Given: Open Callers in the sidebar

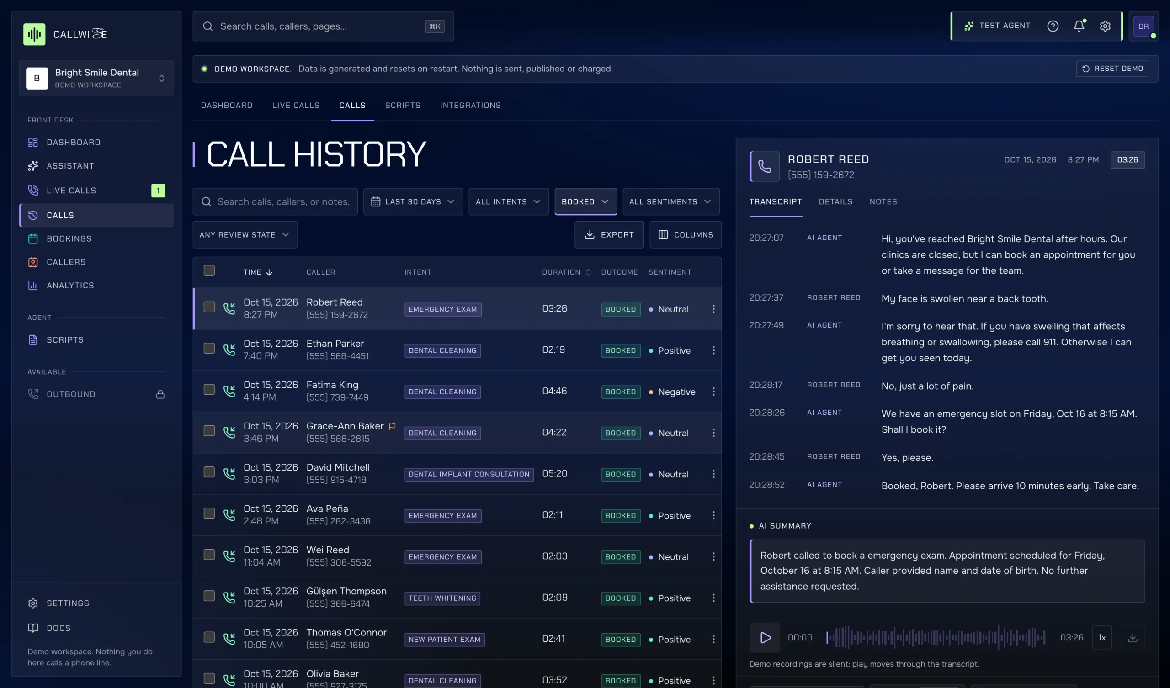Looking at the screenshot, I should click(x=96, y=262).
